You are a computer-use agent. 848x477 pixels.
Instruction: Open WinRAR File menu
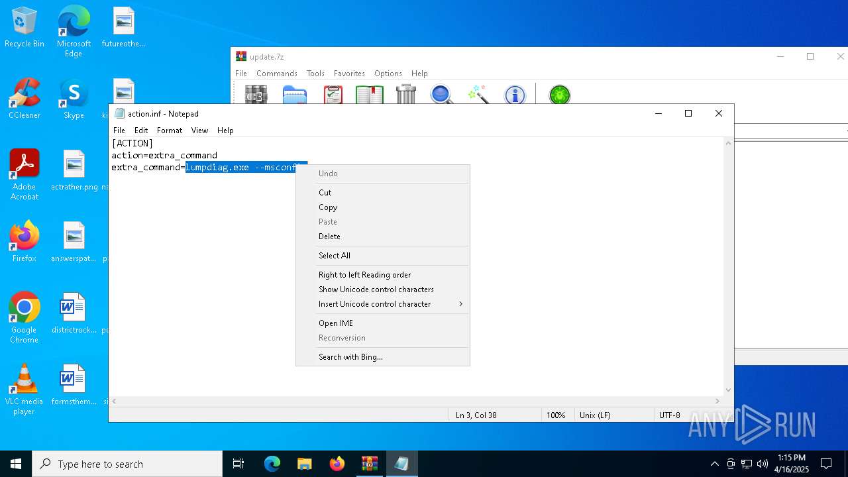(241, 74)
